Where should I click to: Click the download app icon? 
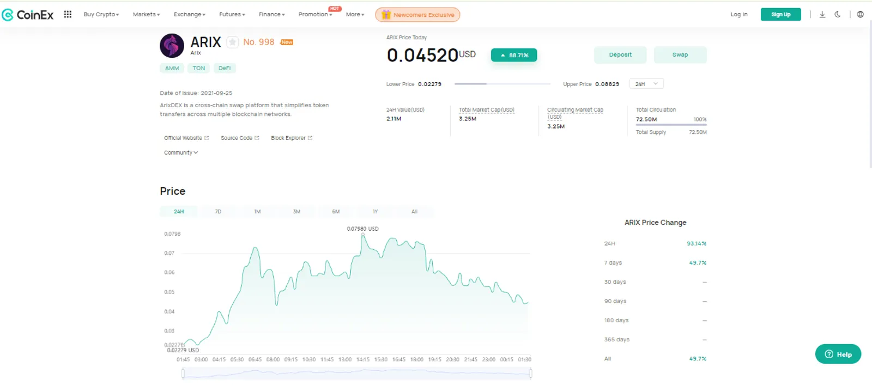[822, 15]
